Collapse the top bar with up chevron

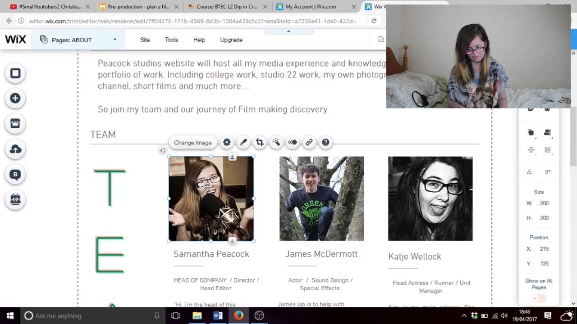coord(288,31)
